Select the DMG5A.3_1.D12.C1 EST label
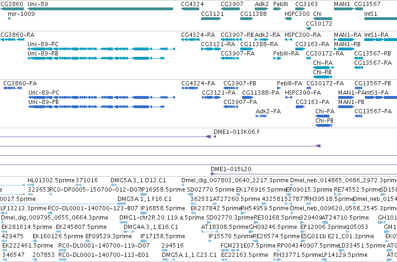This screenshot has width=397, height=262. pyautogui.click(x=138, y=180)
